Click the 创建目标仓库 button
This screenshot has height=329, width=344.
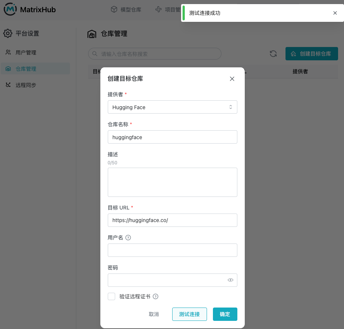click(x=311, y=54)
